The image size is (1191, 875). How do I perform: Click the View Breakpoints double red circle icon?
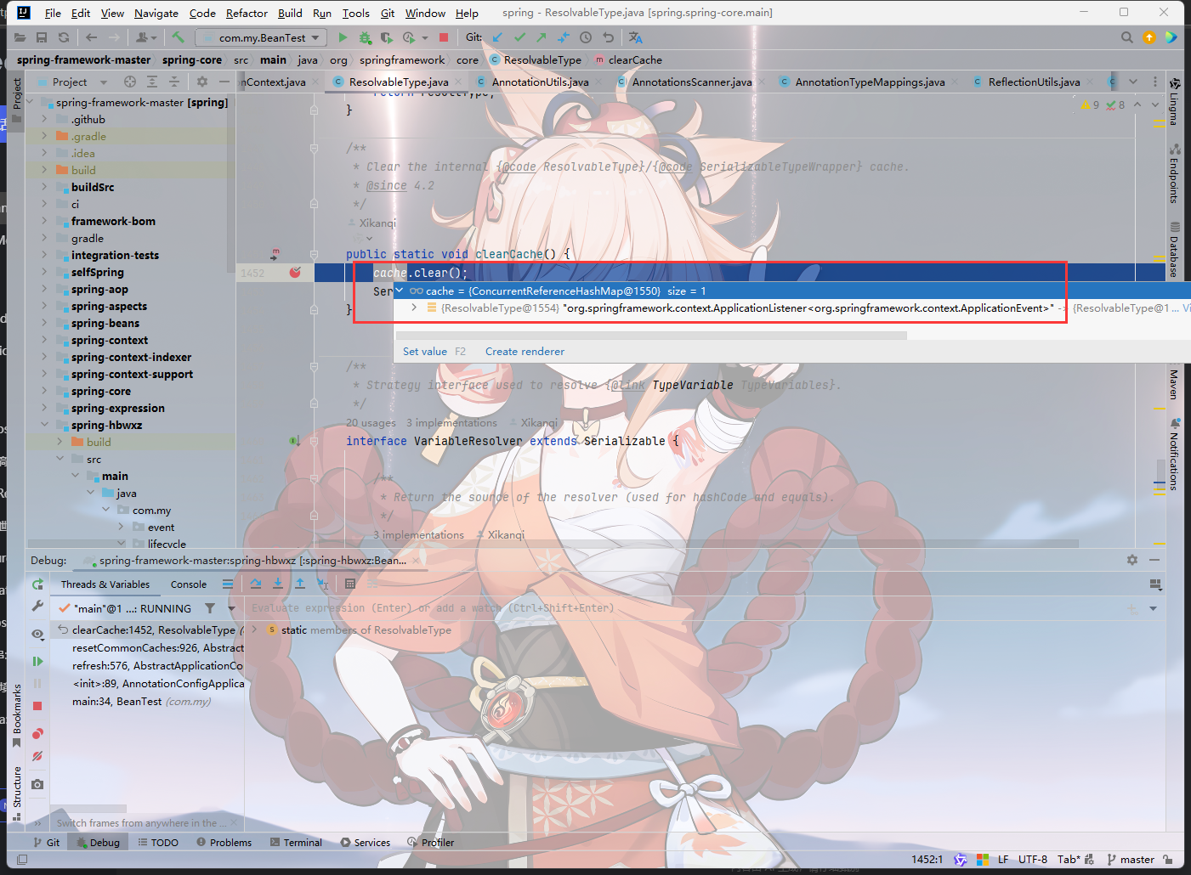[x=37, y=734]
